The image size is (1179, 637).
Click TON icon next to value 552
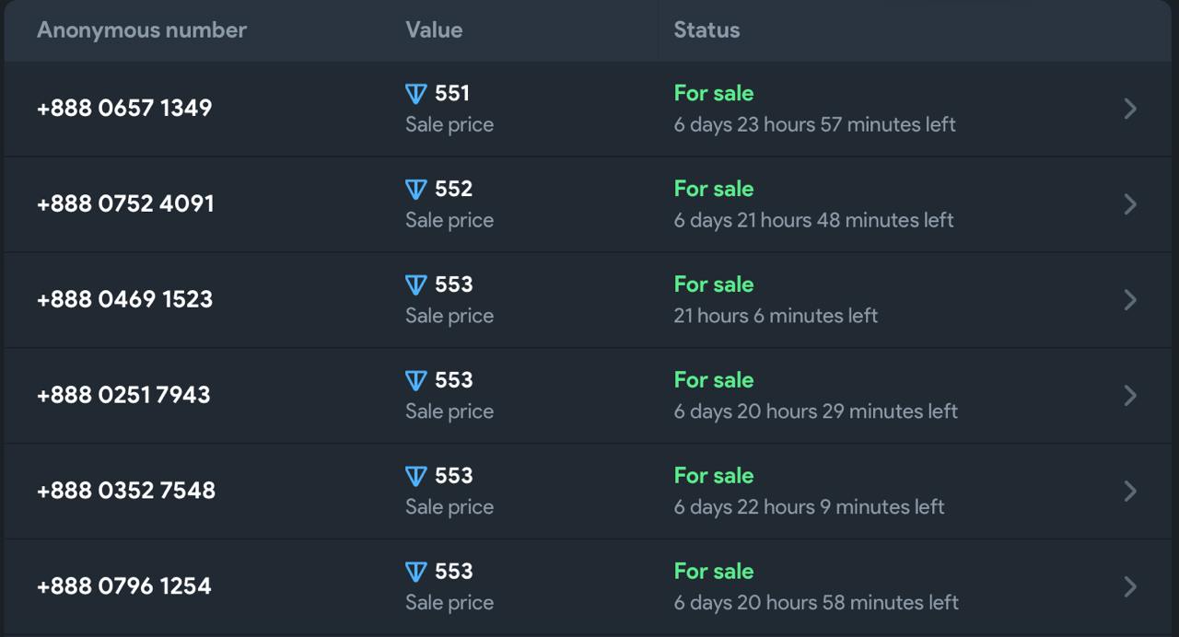coord(416,190)
